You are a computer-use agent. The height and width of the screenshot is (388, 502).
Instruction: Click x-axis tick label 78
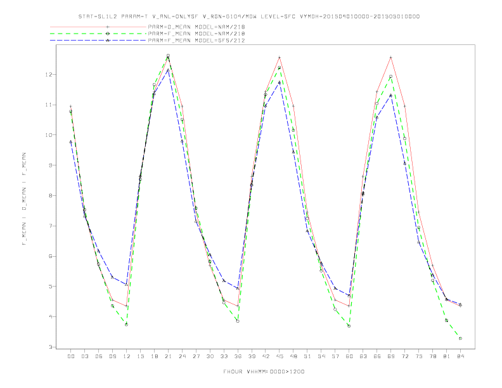pos(433,356)
